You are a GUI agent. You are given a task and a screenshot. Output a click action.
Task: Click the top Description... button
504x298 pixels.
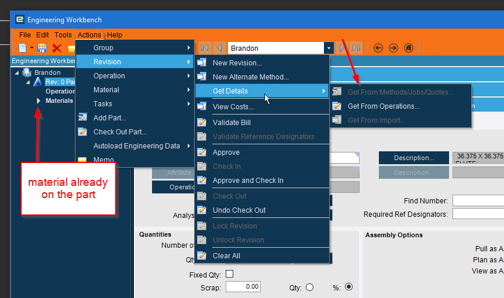(414, 158)
